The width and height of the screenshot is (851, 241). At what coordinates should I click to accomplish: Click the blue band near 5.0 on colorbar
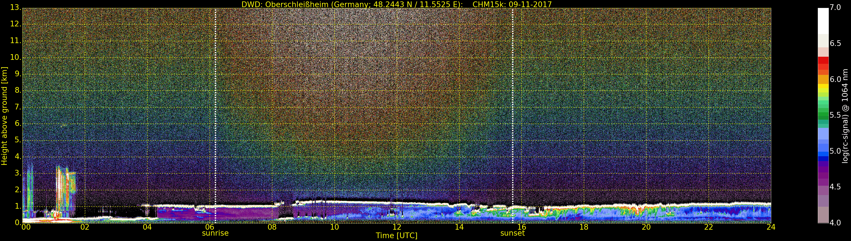point(823,151)
